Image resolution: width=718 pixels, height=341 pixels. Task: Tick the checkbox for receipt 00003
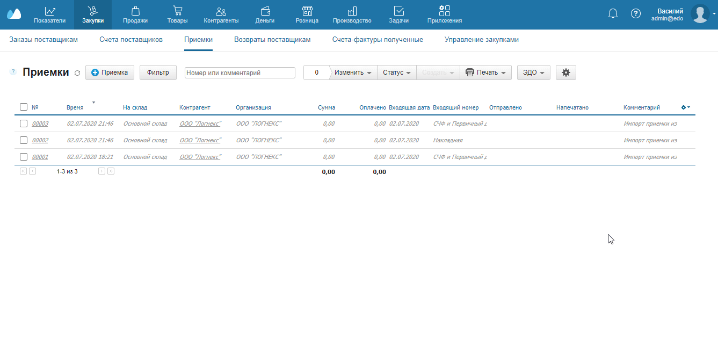pyautogui.click(x=24, y=124)
